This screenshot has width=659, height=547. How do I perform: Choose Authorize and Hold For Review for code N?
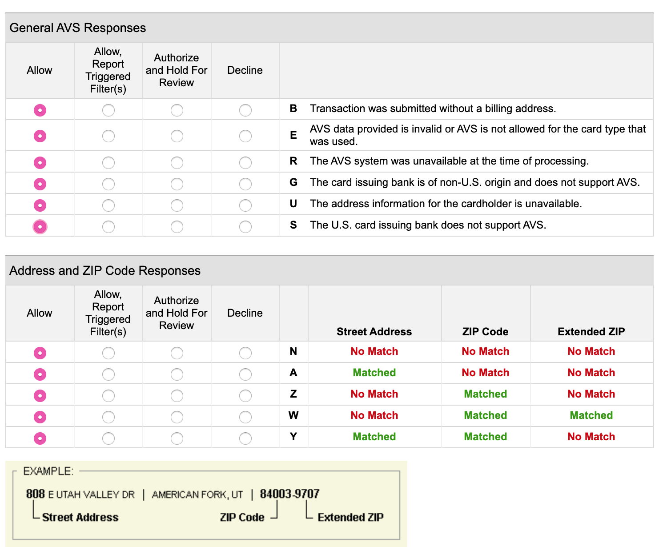click(x=177, y=353)
